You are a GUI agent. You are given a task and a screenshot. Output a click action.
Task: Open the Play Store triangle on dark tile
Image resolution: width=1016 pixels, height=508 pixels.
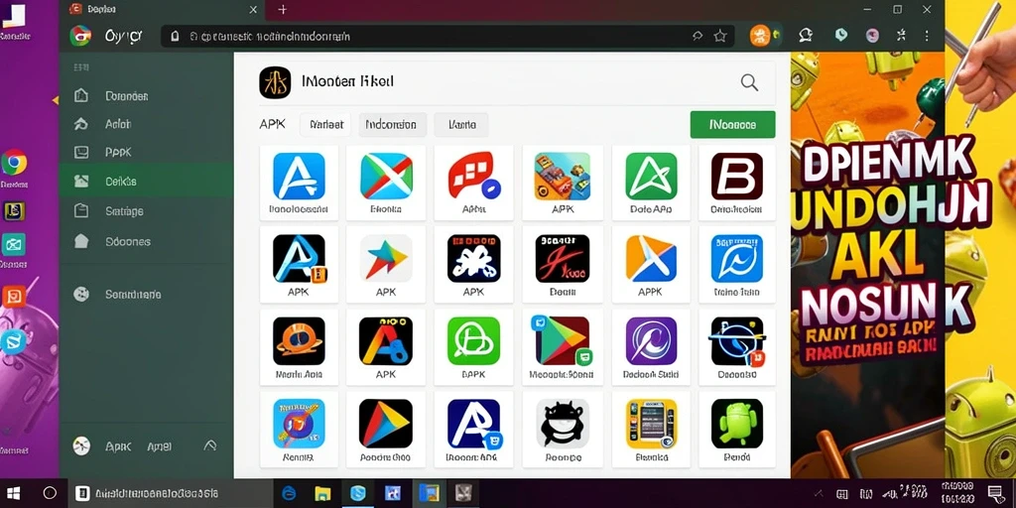tap(562, 341)
